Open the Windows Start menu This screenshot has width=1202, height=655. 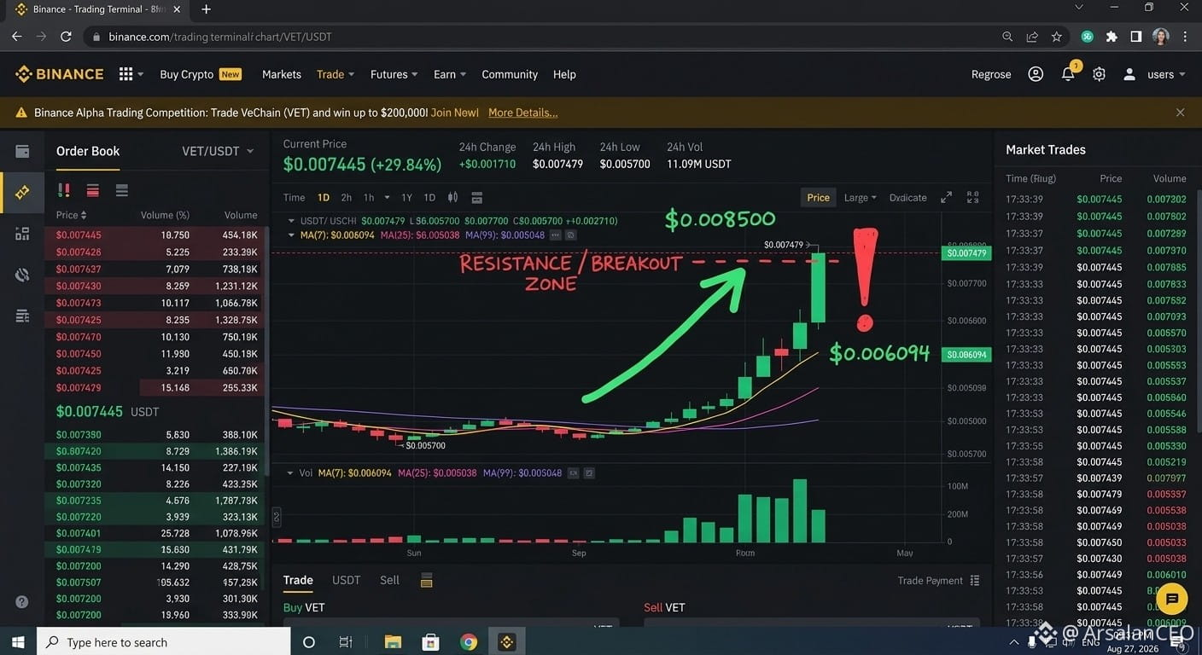point(18,642)
